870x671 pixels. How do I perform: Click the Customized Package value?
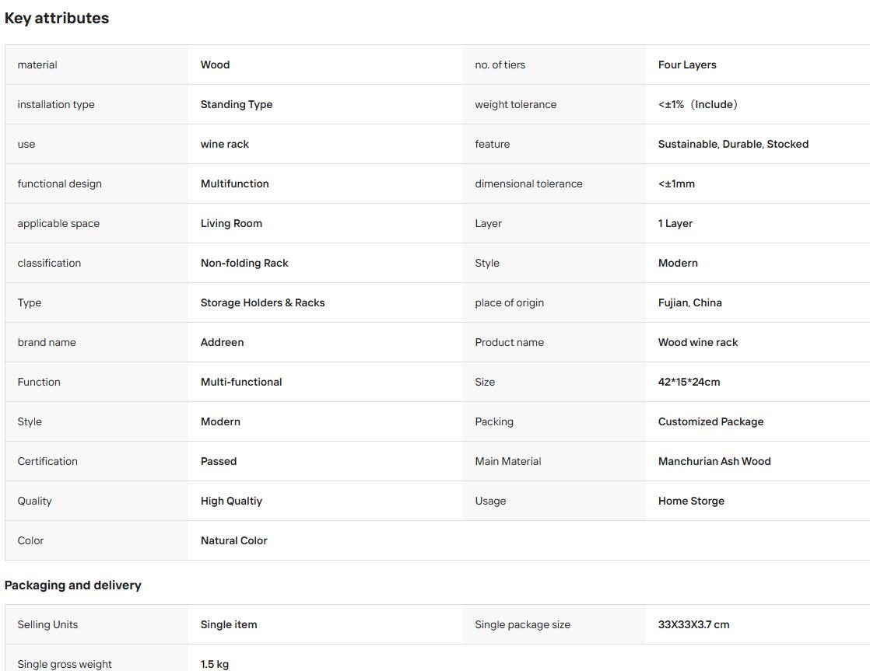point(710,421)
